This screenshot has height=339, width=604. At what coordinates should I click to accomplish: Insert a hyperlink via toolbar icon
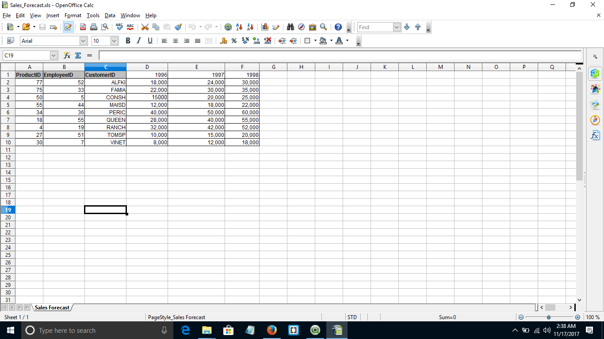(x=228, y=27)
